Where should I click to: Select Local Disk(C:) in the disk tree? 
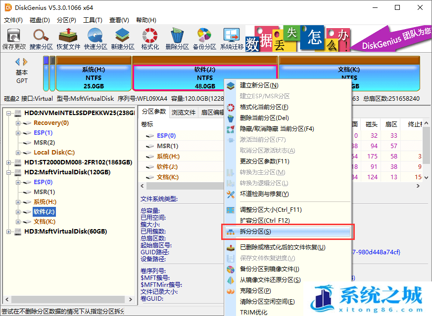pyautogui.click(x=54, y=153)
